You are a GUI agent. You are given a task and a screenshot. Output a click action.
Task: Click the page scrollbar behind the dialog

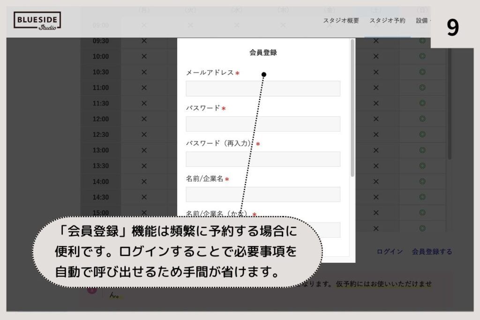point(450,104)
